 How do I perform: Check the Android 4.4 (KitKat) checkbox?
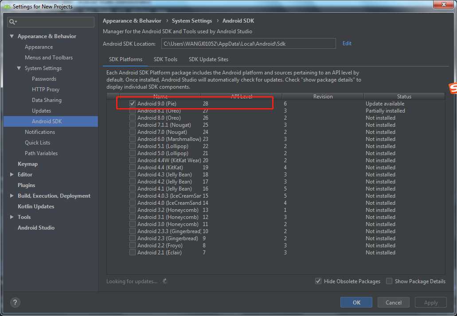click(133, 168)
